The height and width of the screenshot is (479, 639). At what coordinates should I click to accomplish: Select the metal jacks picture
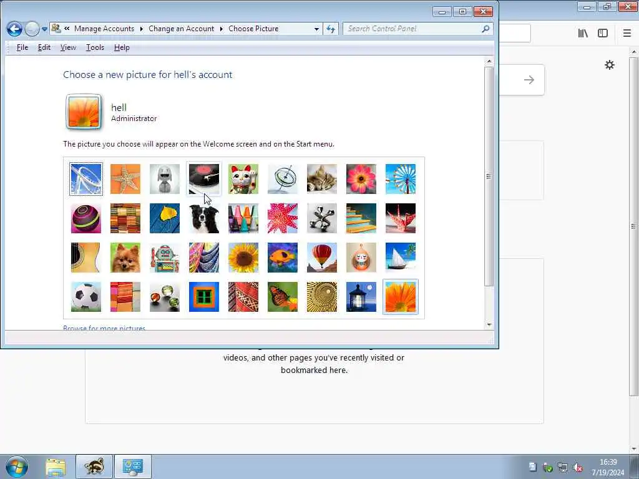(x=322, y=218)
